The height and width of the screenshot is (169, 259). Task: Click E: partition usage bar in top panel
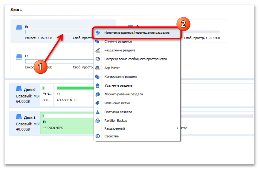59,32
